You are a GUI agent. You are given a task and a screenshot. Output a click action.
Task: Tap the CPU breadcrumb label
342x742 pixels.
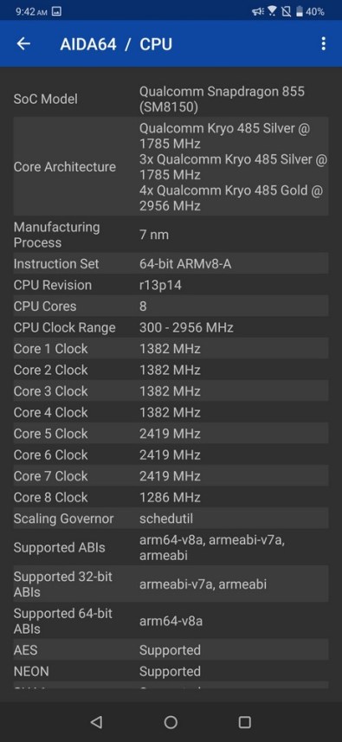coord(156,44)
